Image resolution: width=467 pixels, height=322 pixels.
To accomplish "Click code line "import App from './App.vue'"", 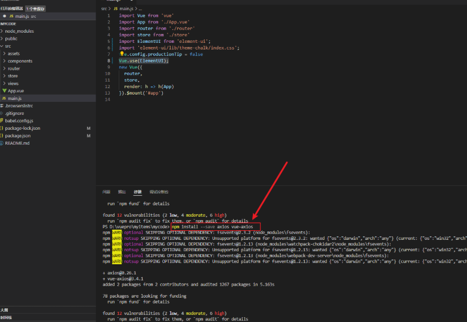I will [x=154, y=22].
